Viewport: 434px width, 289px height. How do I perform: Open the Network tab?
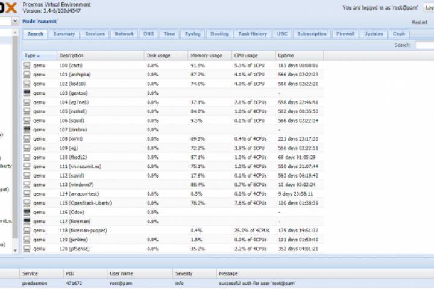(124, 34)
